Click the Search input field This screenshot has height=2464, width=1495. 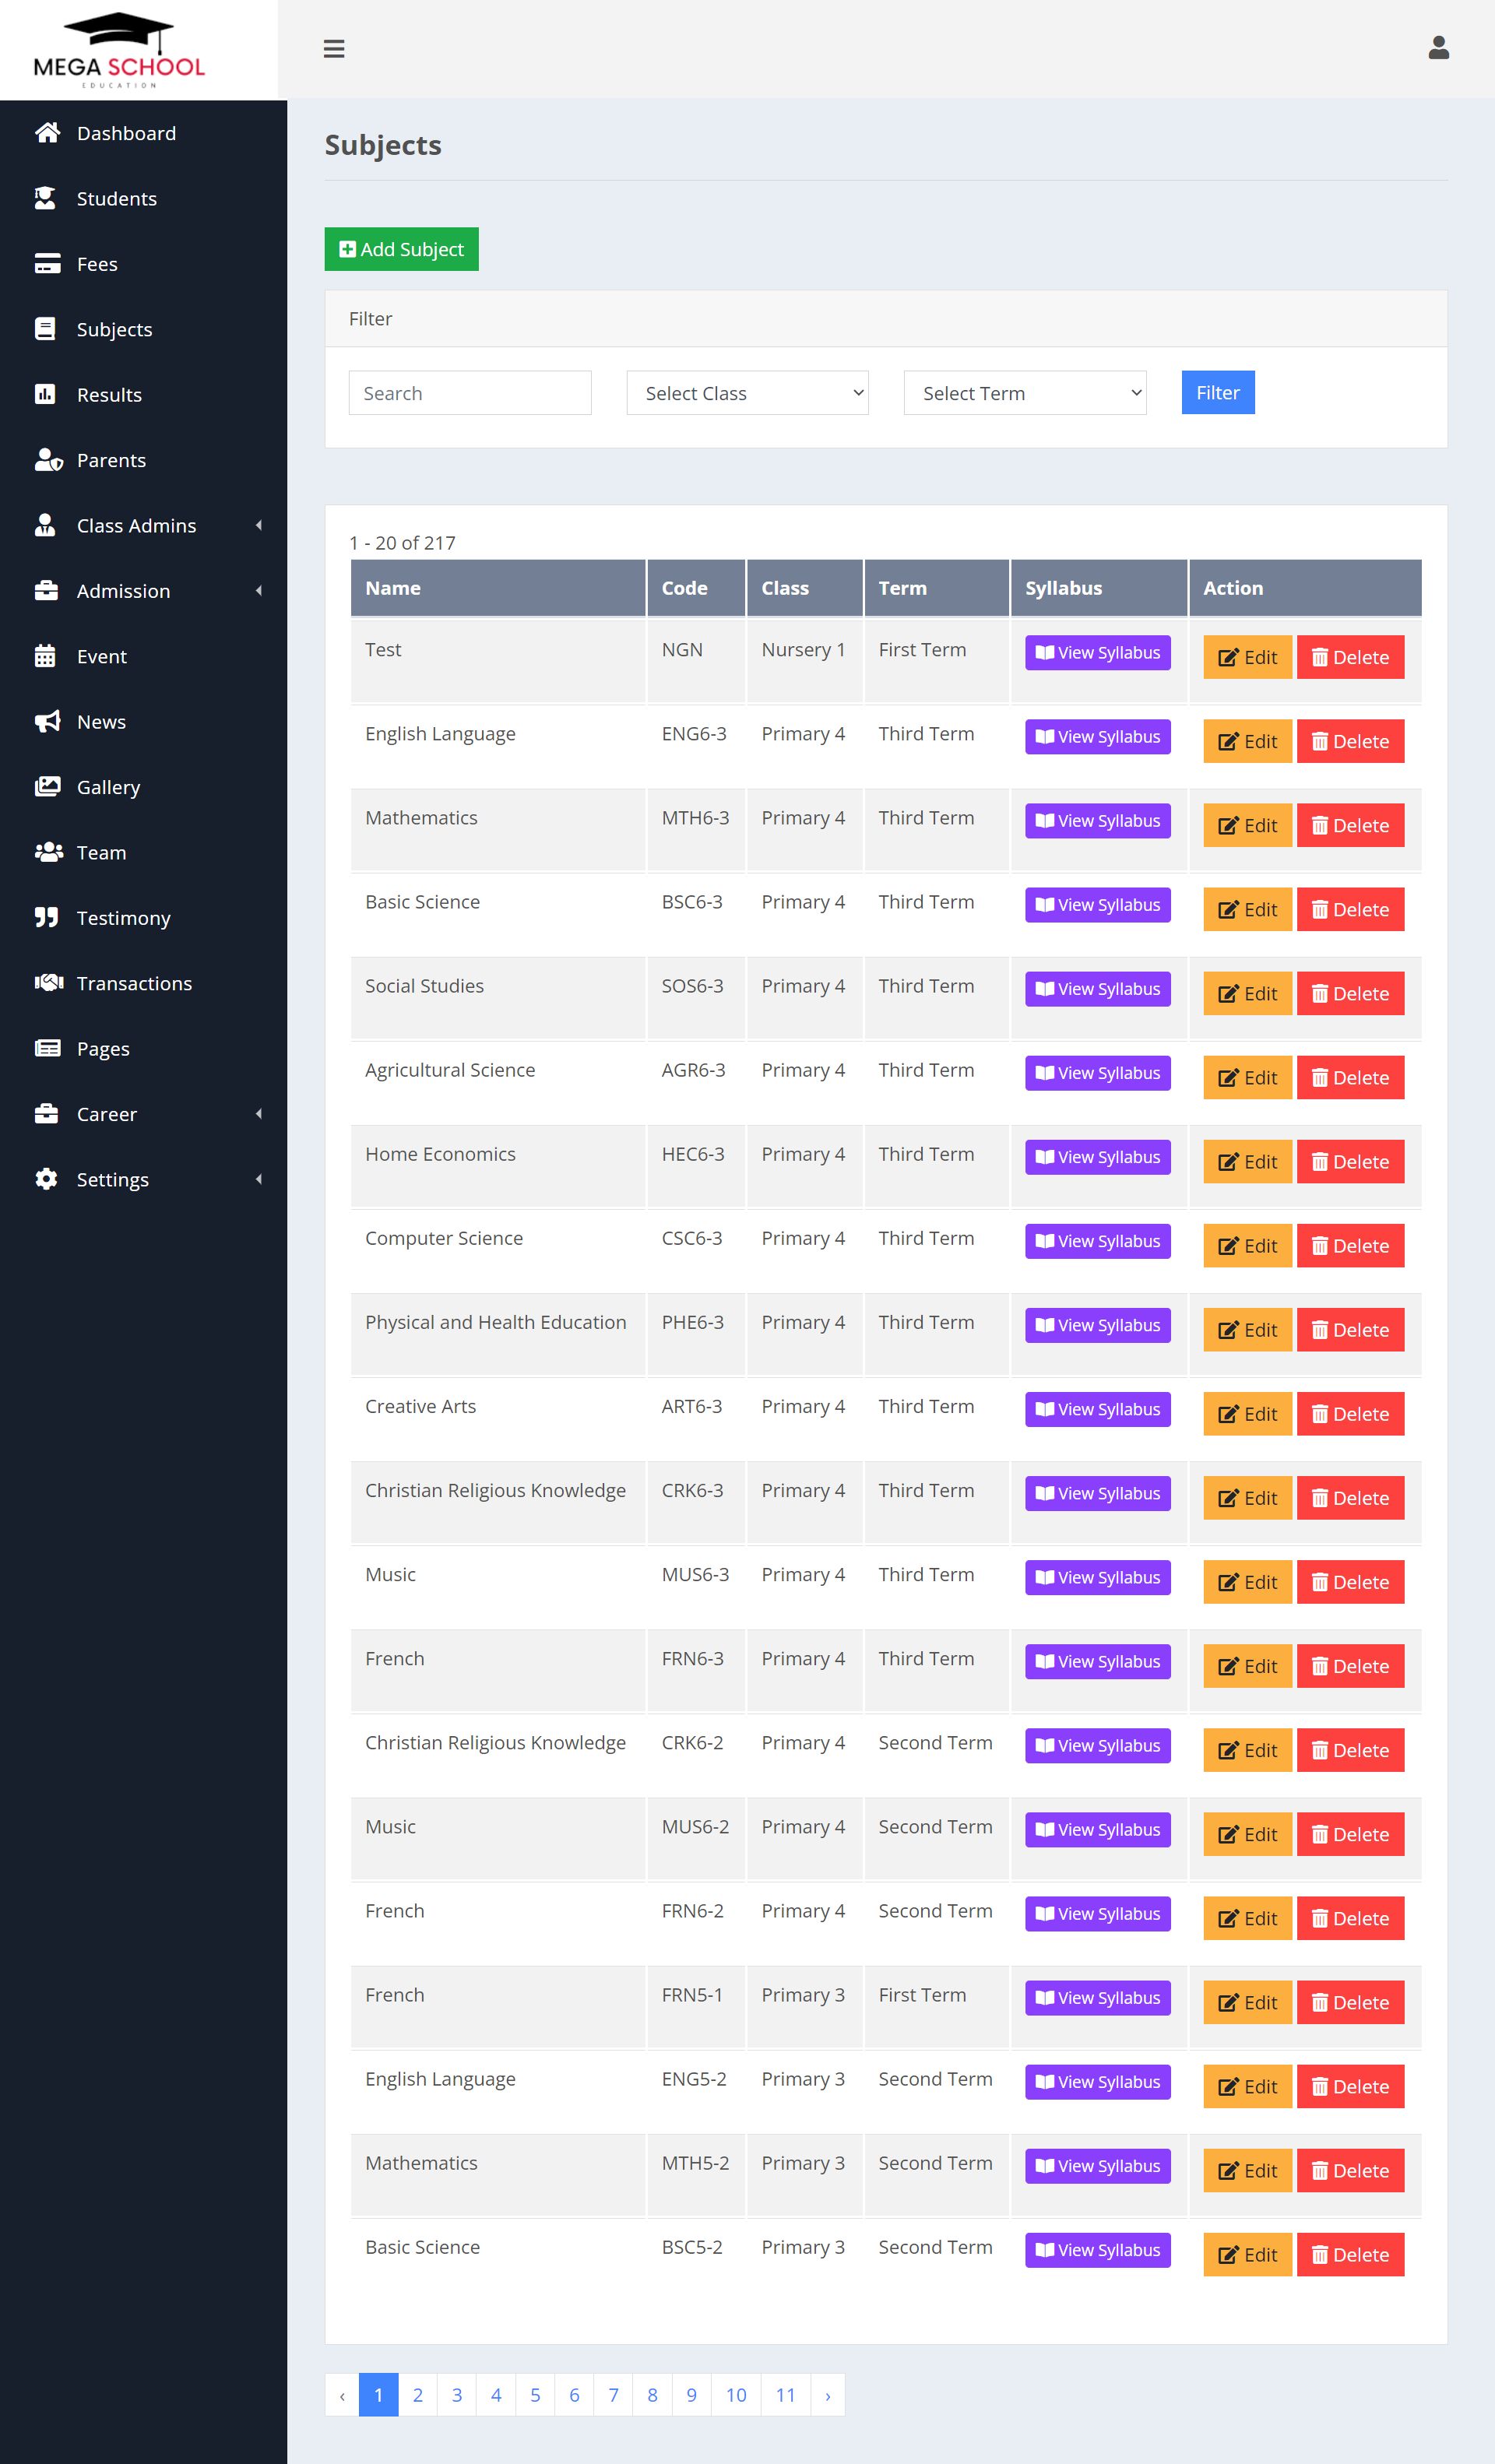(x=469, y=393)
